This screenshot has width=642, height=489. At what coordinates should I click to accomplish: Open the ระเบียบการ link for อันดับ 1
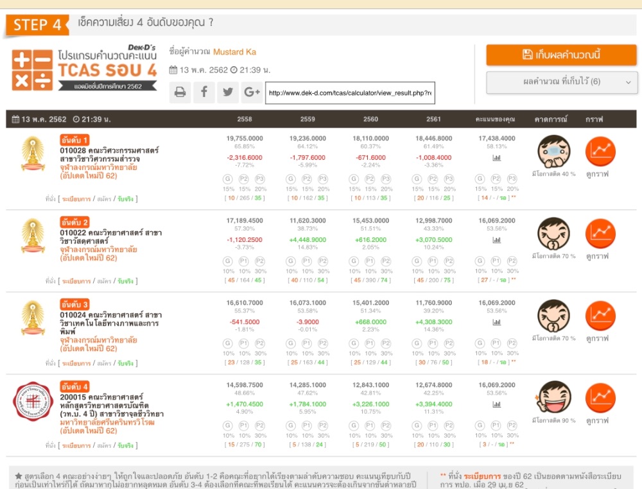pos(76,199)
